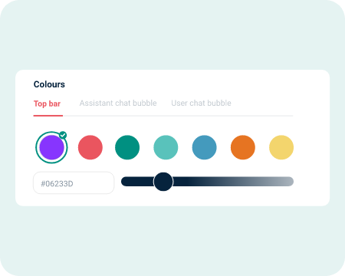Click the light grey end of shade slider
345x276 pixels.
pyautogui.click(x=288, y=182)
